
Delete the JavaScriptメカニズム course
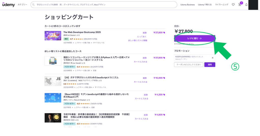(x=145, y=78)
